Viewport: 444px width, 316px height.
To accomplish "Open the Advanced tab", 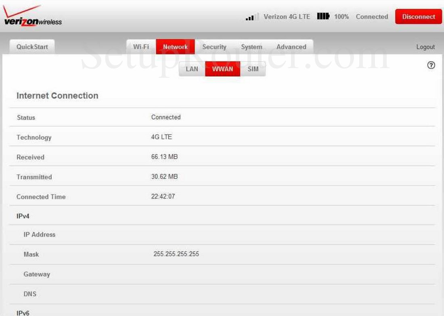I will pyautogui.click(x=291, y=47).
